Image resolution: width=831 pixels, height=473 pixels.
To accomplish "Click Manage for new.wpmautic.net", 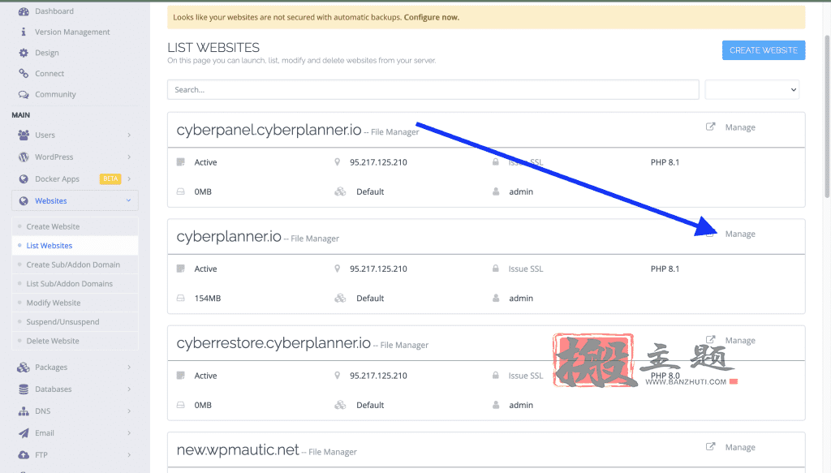I will tap(740, 447).
